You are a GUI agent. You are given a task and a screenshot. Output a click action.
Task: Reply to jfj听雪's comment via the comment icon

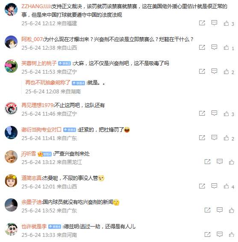coord(220,162)
